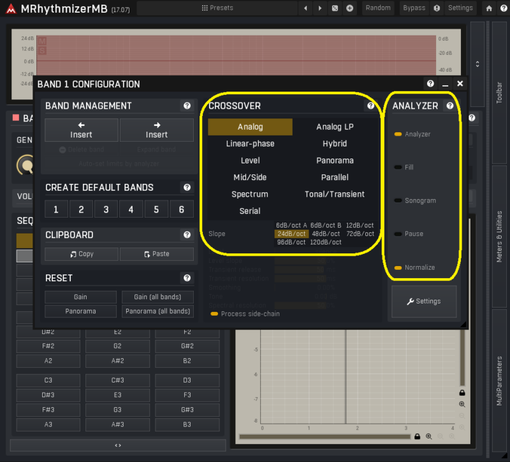Create 4 default bands
The image size is (510, 462).
coord(131,209)
